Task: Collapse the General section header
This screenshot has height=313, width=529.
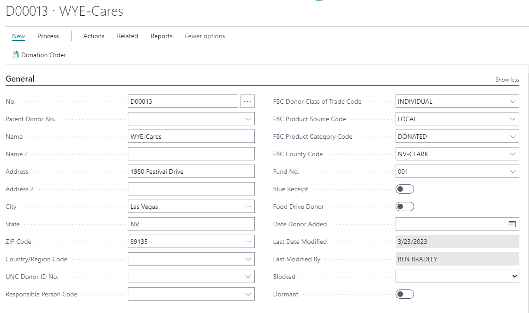Action: 20,79
